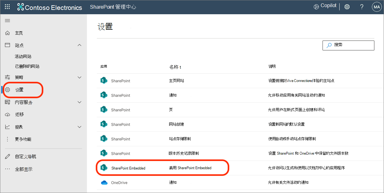Open the help question mark icon

(x=362, y=6)
